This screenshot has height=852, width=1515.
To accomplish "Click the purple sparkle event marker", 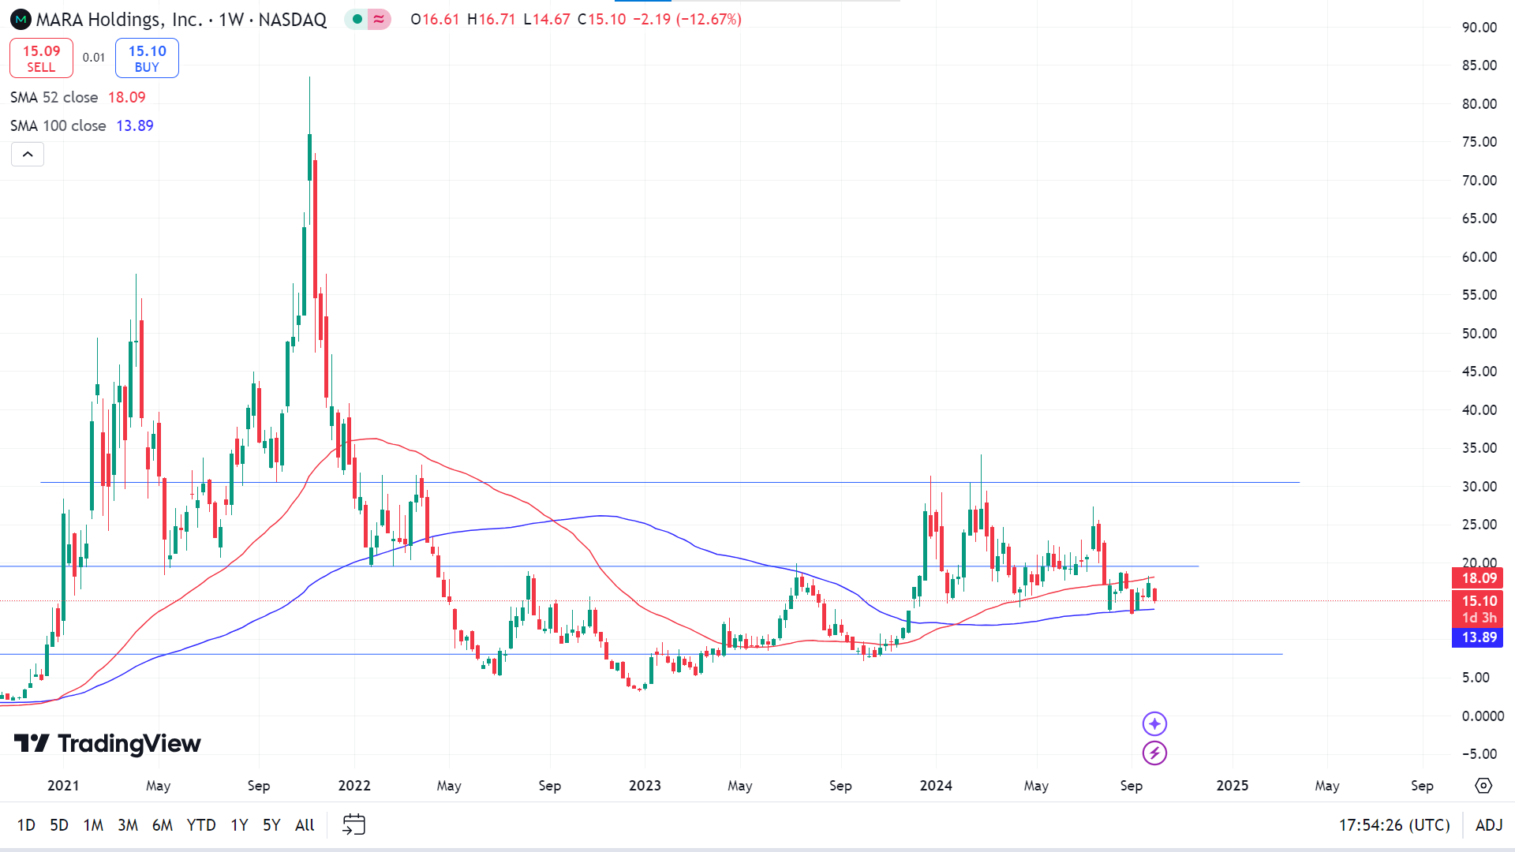I will pos(1154,723).
